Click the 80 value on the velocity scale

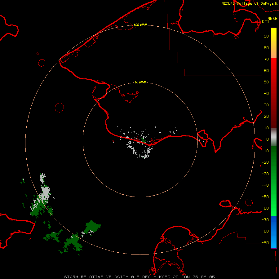pos(266,47)
